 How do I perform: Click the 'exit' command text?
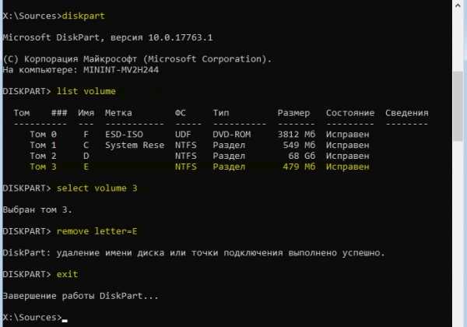click(67, 274)
